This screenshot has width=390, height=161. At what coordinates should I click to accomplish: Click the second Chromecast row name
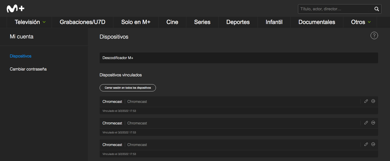point(112,123)
